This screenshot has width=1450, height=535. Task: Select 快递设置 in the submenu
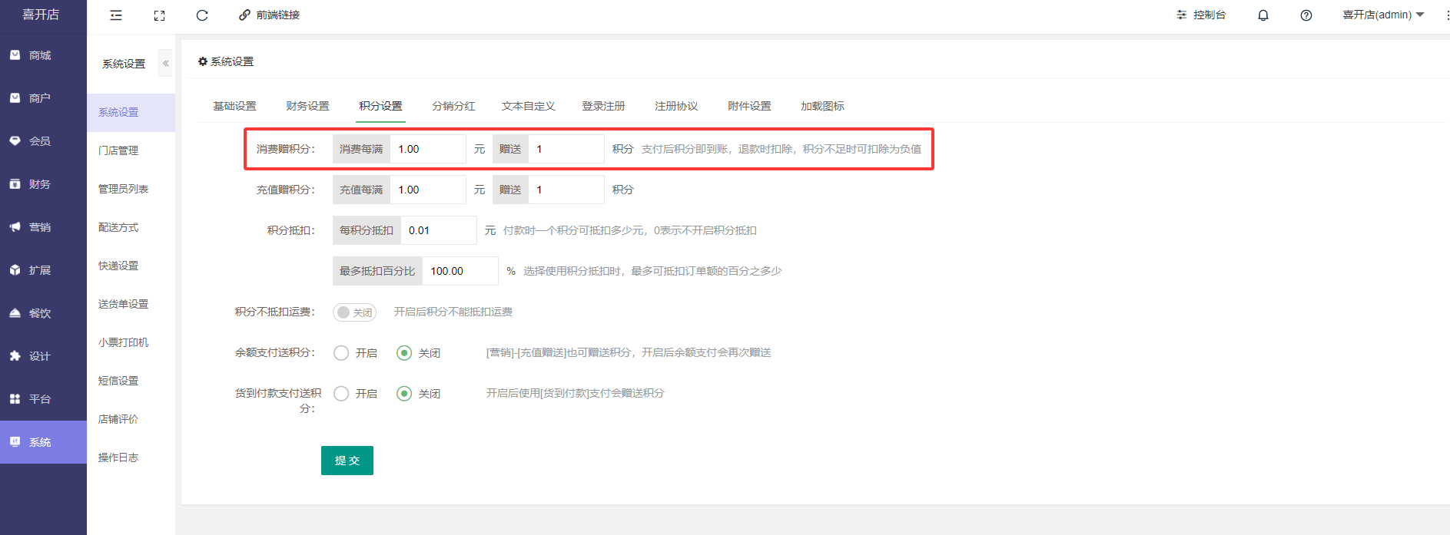point(131,266)
